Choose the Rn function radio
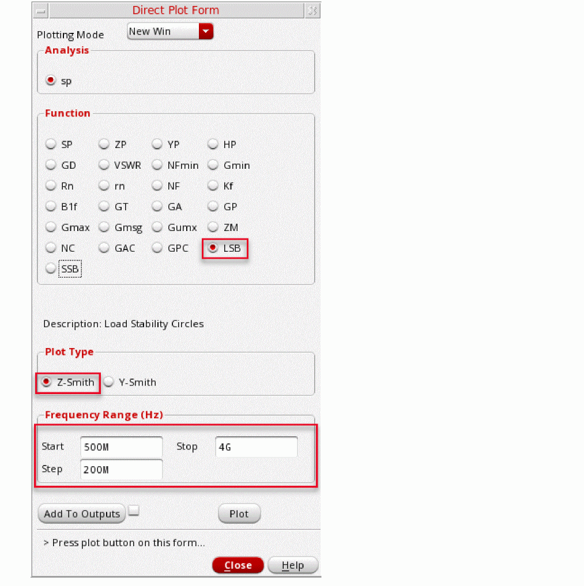Viewport: 584px width, 586px height. point(51,186)
